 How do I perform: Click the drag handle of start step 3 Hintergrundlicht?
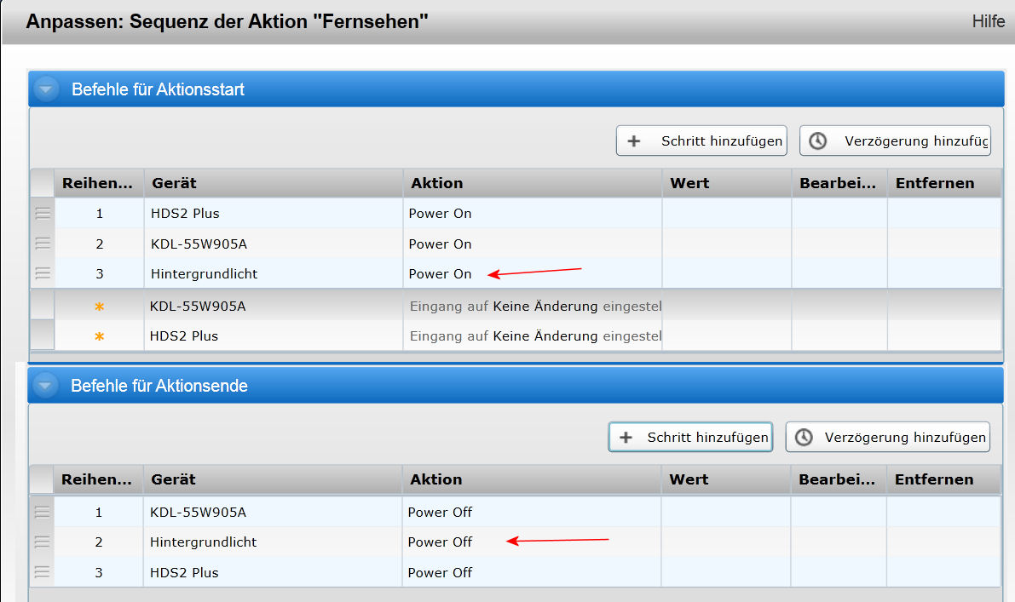tap(43, 273)
